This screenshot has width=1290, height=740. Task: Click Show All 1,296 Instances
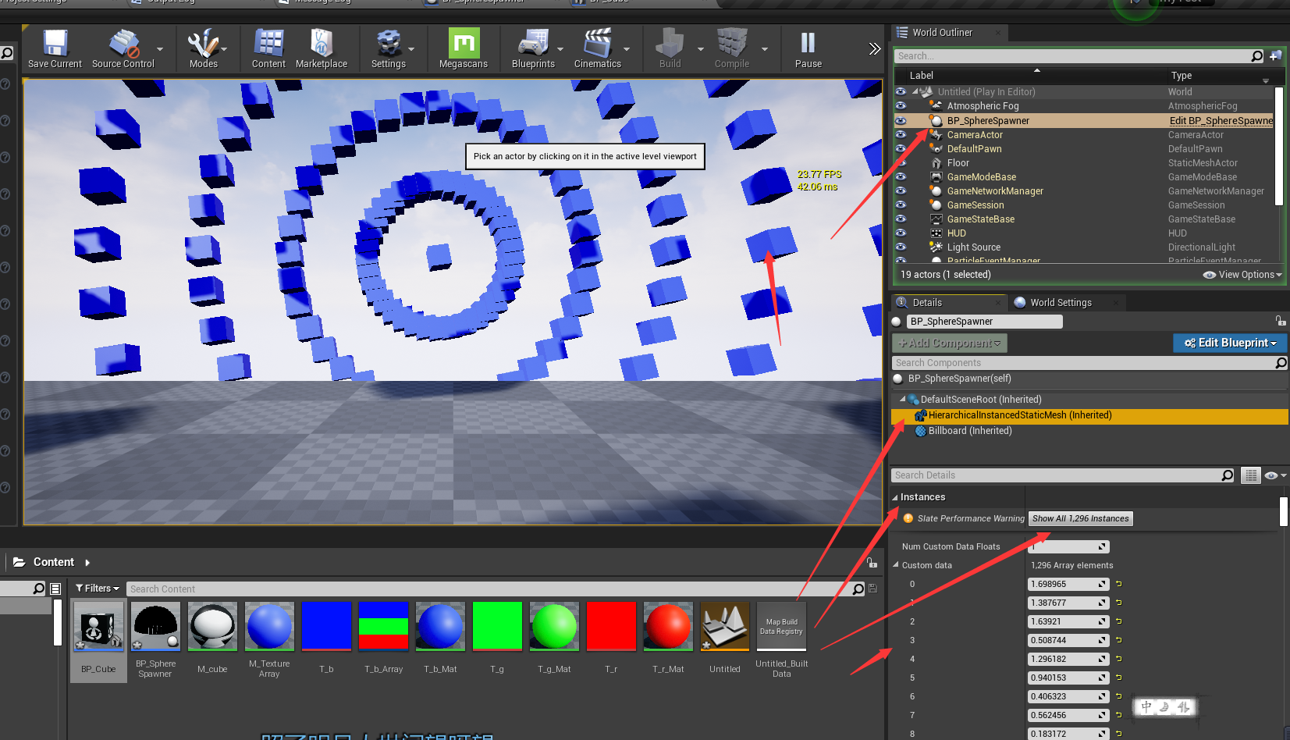click(1080, 518)
